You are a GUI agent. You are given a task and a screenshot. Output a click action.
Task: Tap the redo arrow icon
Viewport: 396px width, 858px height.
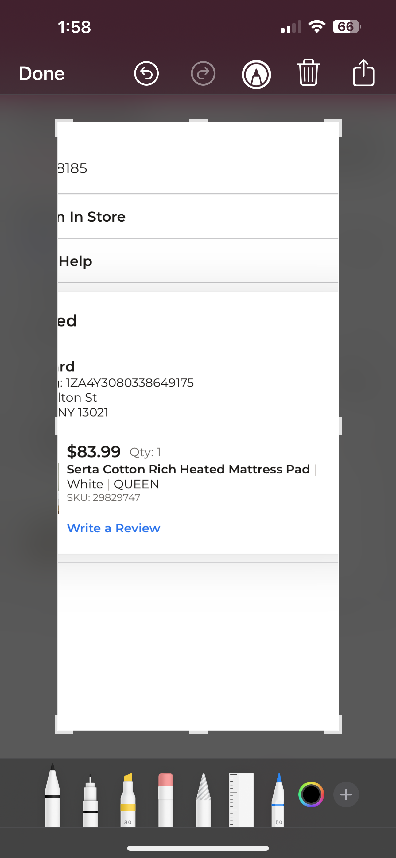click(x=203, y=73)
